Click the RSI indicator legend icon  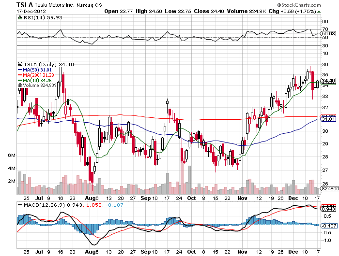[x=20, y=17]
